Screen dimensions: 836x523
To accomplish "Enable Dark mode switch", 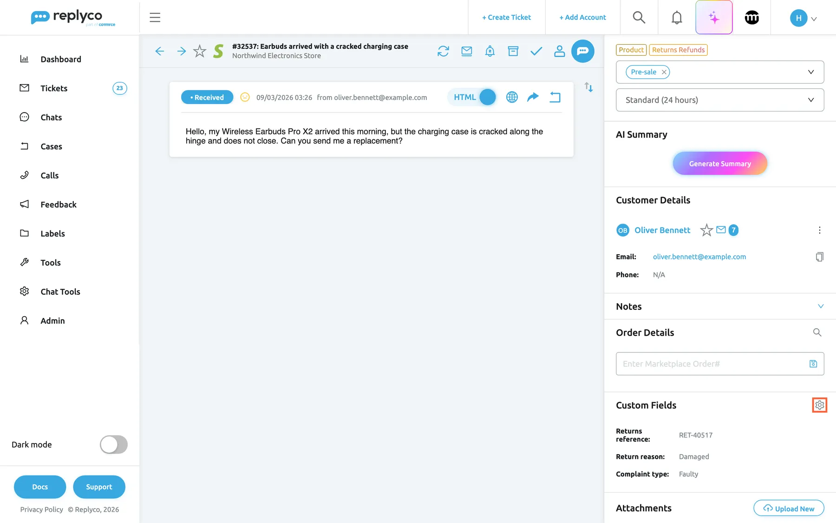I will tap(114, 445).
